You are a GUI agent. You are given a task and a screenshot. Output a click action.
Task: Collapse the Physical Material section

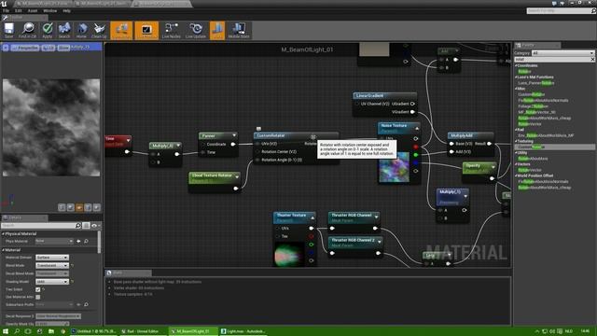pyautogui.click(x=4, y=233)
